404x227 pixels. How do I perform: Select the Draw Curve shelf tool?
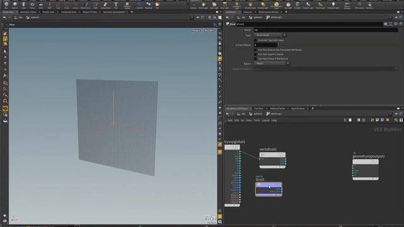coord(86,5)
